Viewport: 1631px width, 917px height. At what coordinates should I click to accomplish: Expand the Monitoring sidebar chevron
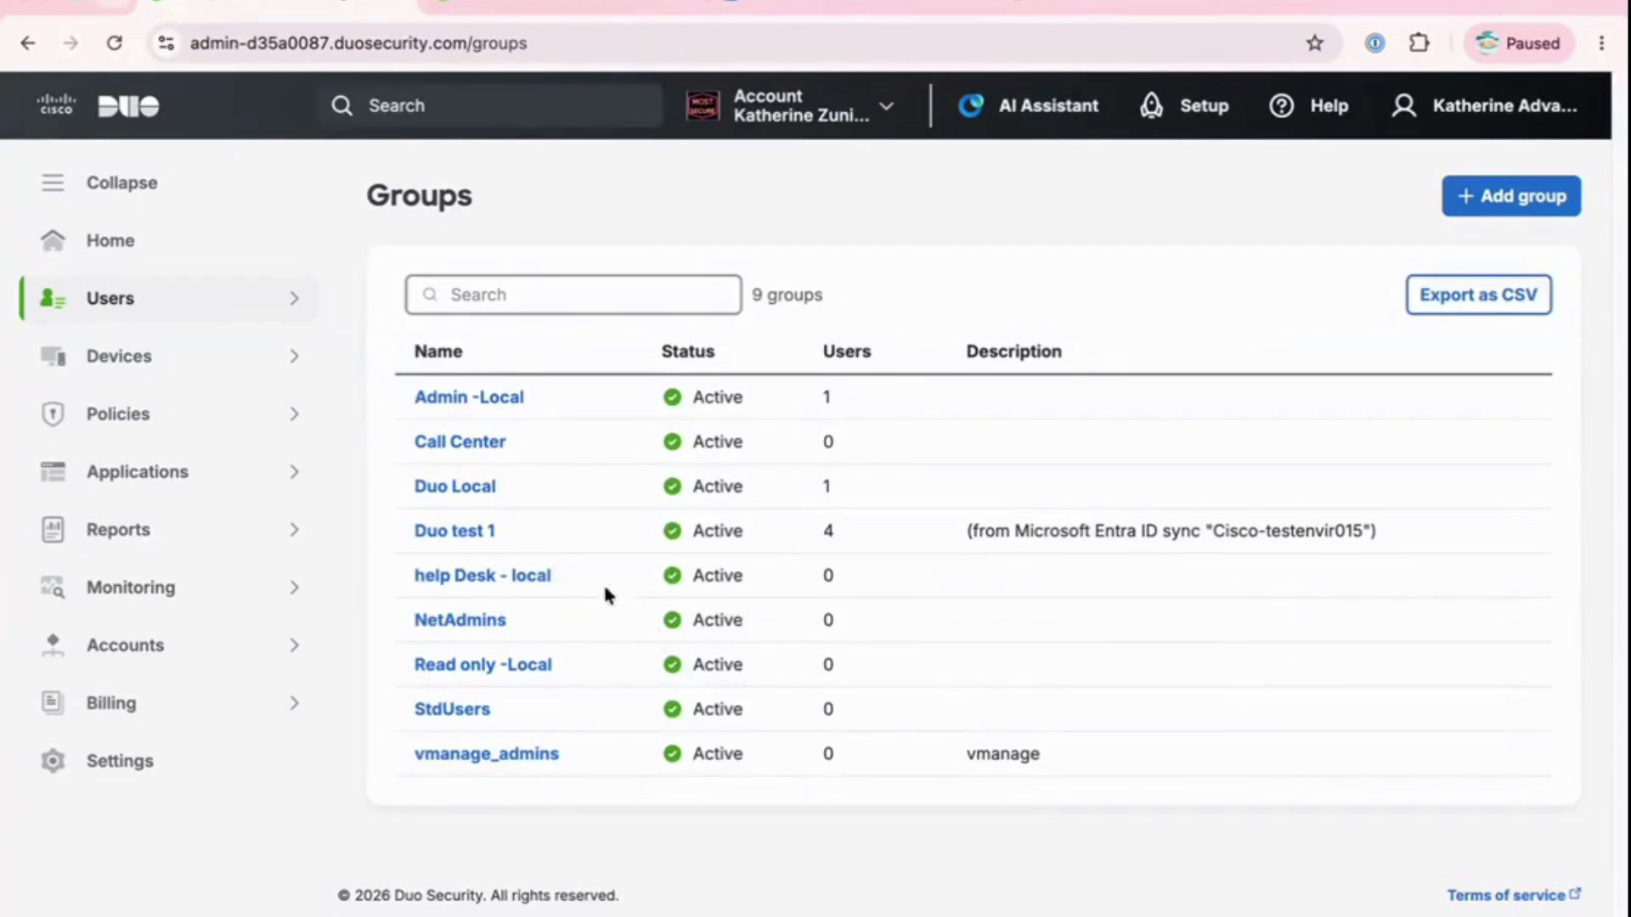(294, 587)
